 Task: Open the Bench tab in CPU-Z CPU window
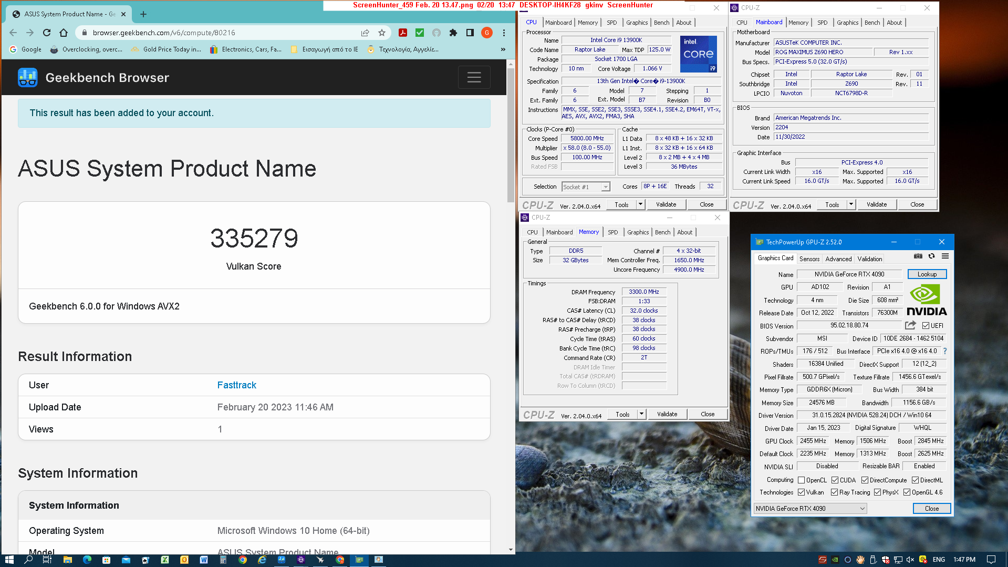(661, 23)
